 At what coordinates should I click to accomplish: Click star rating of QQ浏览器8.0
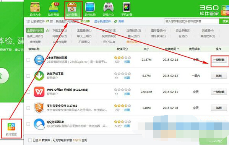tap(122, 122)
